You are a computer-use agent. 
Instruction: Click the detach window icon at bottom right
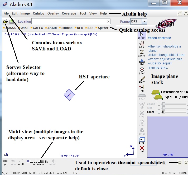186,163
